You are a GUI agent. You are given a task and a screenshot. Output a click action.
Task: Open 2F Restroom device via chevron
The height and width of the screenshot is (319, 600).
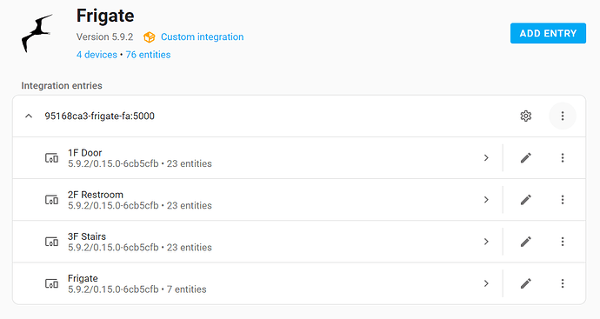point(486,200)
